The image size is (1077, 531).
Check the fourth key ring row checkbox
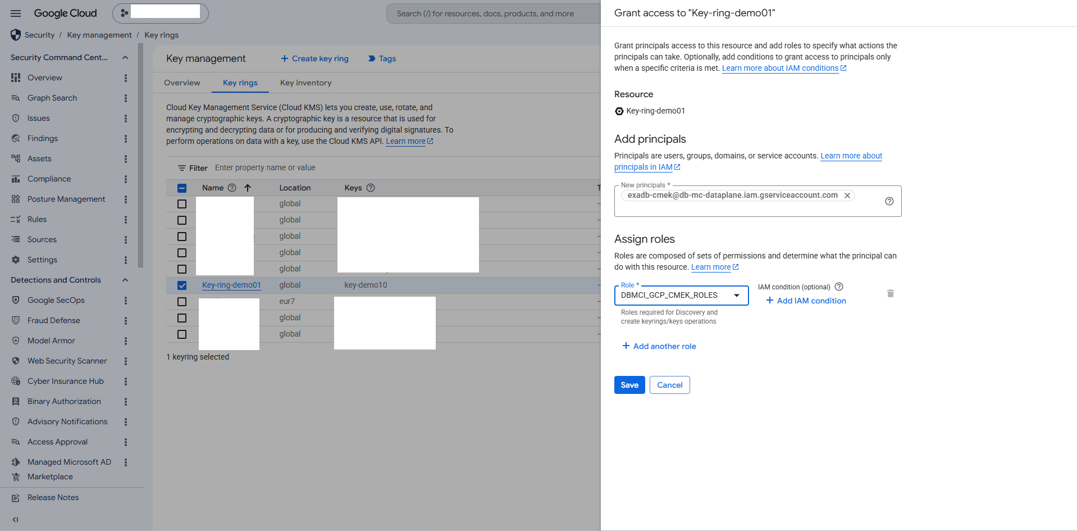(x=182, y=253)
